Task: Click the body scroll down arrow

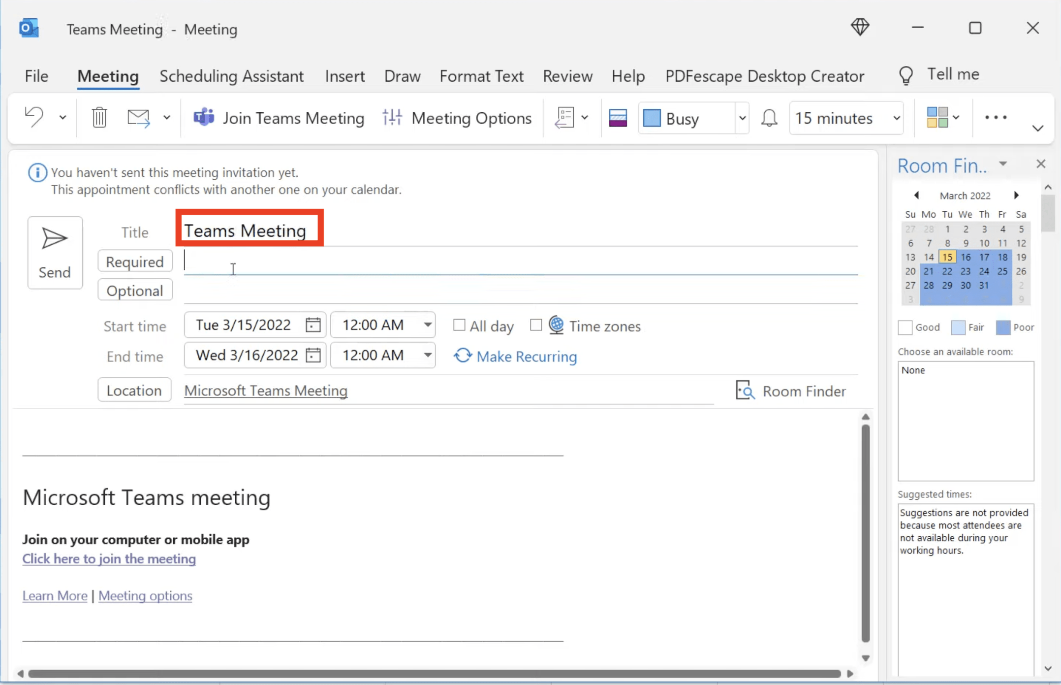Action: (866, 658)
